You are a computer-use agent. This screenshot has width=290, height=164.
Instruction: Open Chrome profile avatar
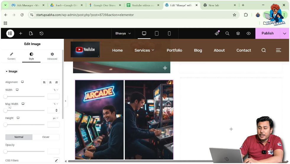pyautogui.click(x=258, y=15)
